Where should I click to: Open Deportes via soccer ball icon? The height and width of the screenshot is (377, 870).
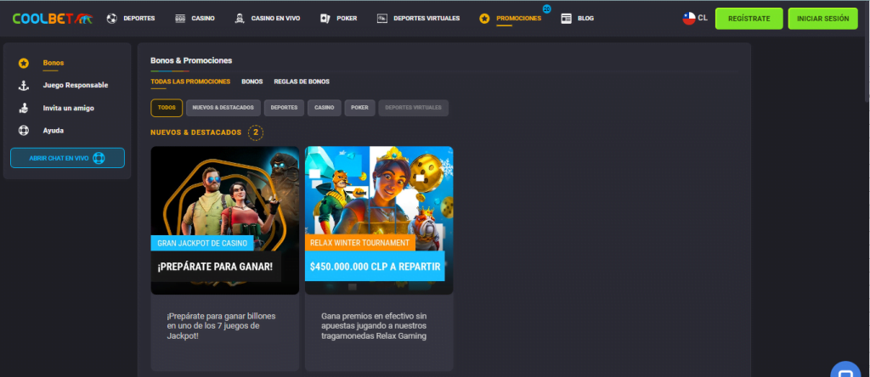(112, 18)
